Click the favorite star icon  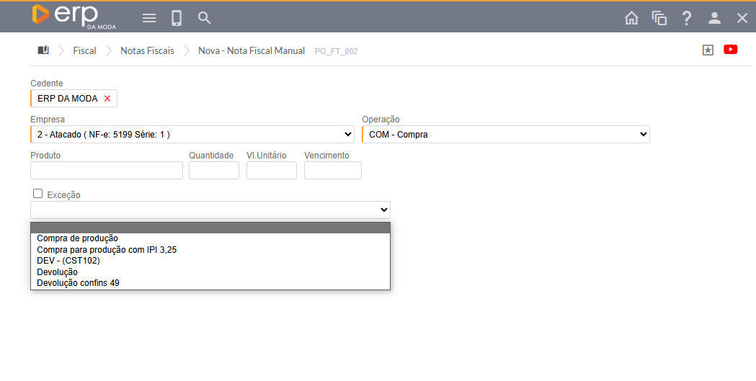pyautogui.click(x=708, y=50)
